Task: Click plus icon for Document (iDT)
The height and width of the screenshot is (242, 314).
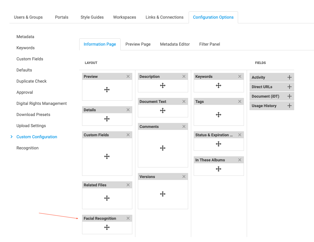Action: (x=289, y=96)
